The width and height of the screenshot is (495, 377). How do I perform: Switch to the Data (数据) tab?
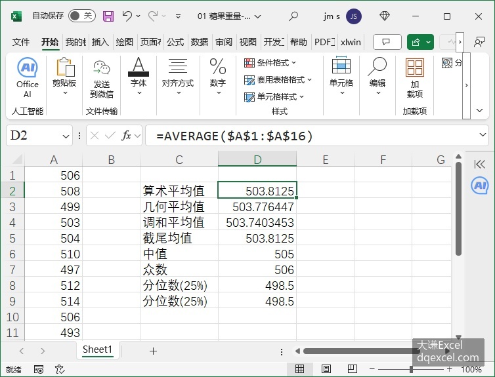click(200, 42)
